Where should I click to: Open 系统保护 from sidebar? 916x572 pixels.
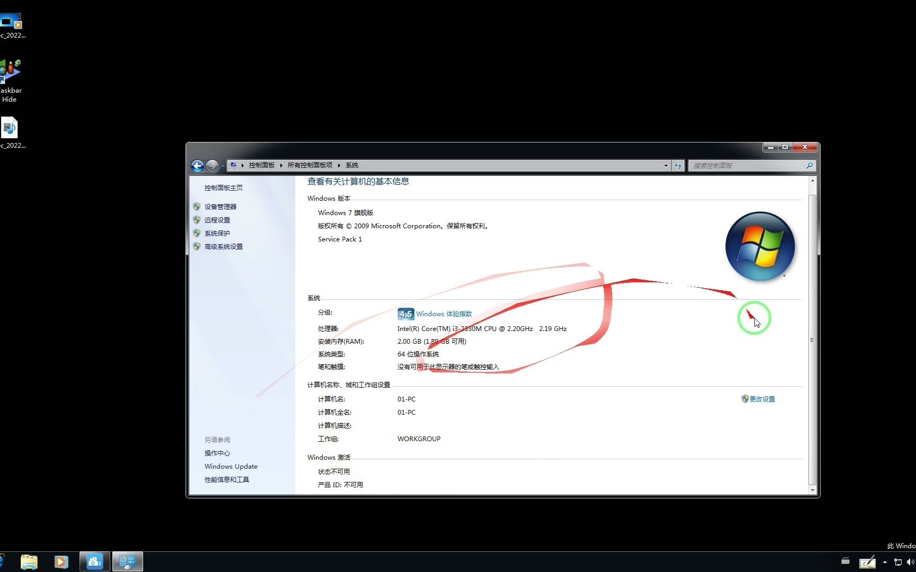[x=217, y=233]
